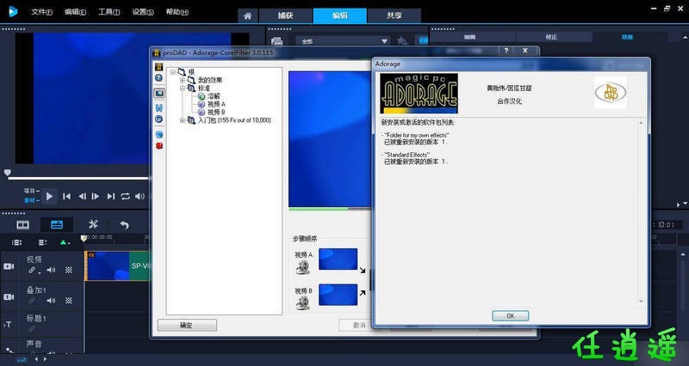Viewport: 689px width, 366px height.
Task: Click the VideoStudio logo icon
Action: point(13,11)
